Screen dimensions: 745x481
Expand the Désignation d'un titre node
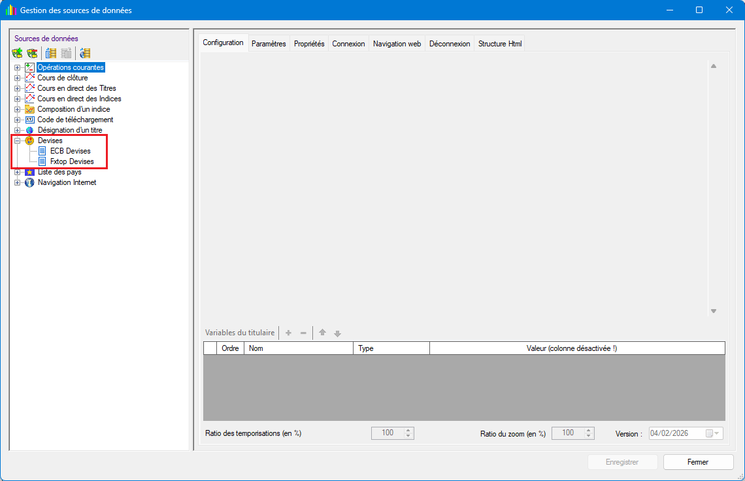(x=17, y=130)
